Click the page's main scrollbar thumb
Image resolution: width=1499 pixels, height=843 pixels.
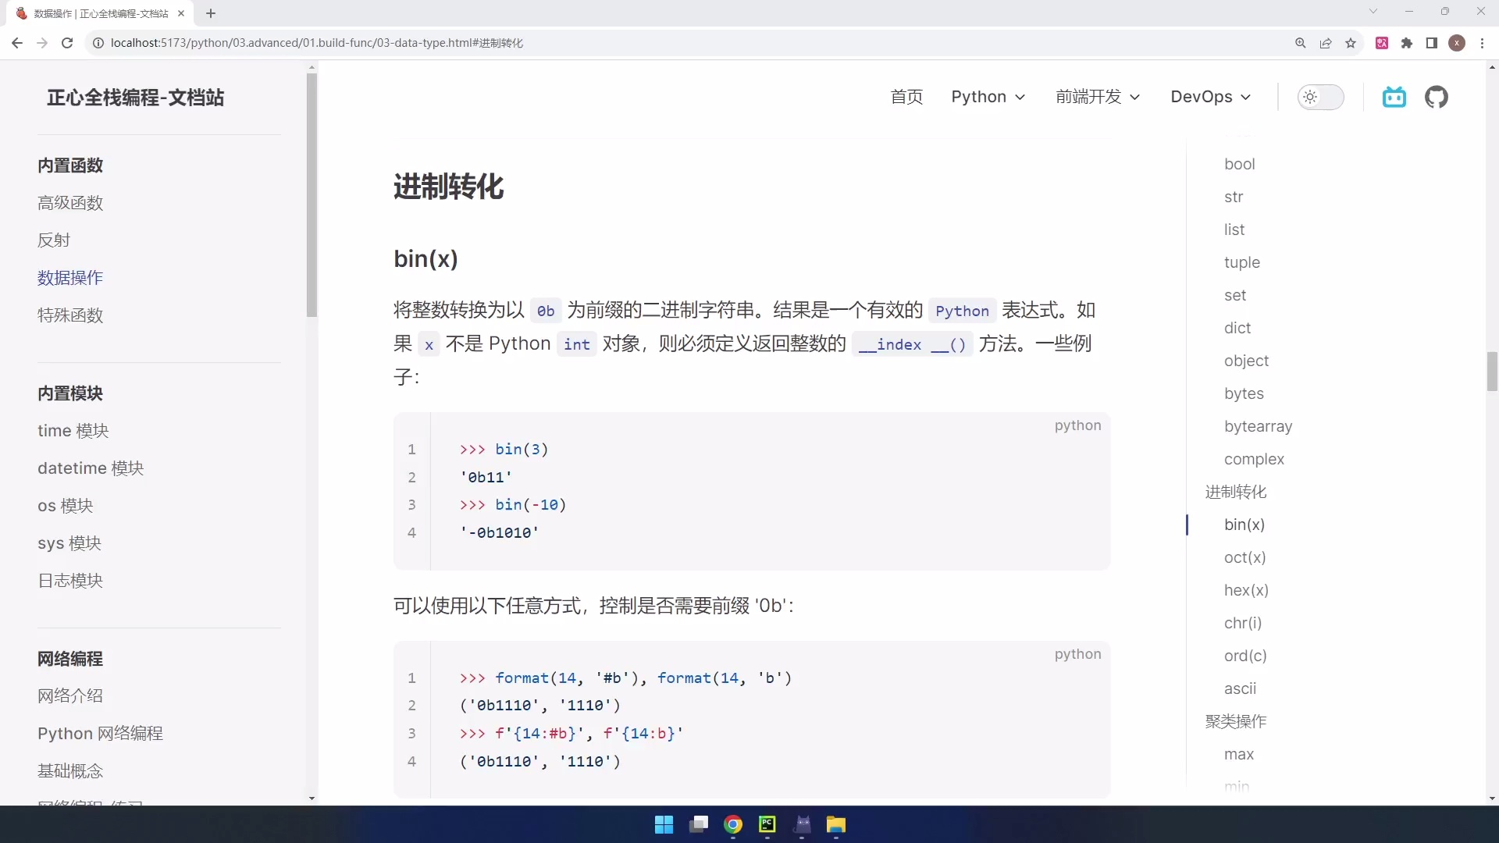[x=1492, y=372]
